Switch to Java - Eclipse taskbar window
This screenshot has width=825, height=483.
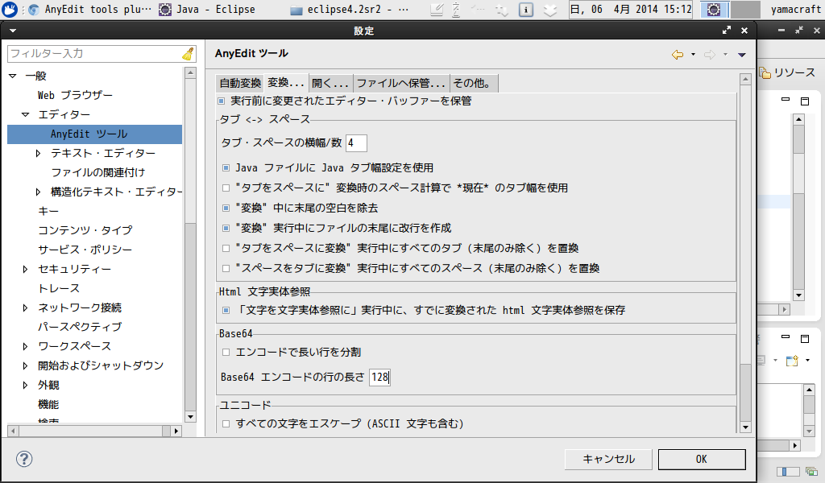[x=207, y=10]
